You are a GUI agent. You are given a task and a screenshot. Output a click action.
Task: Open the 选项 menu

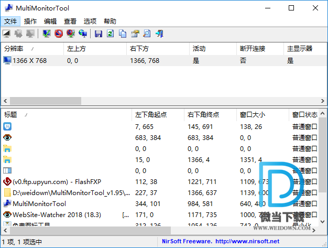point(90,21)
